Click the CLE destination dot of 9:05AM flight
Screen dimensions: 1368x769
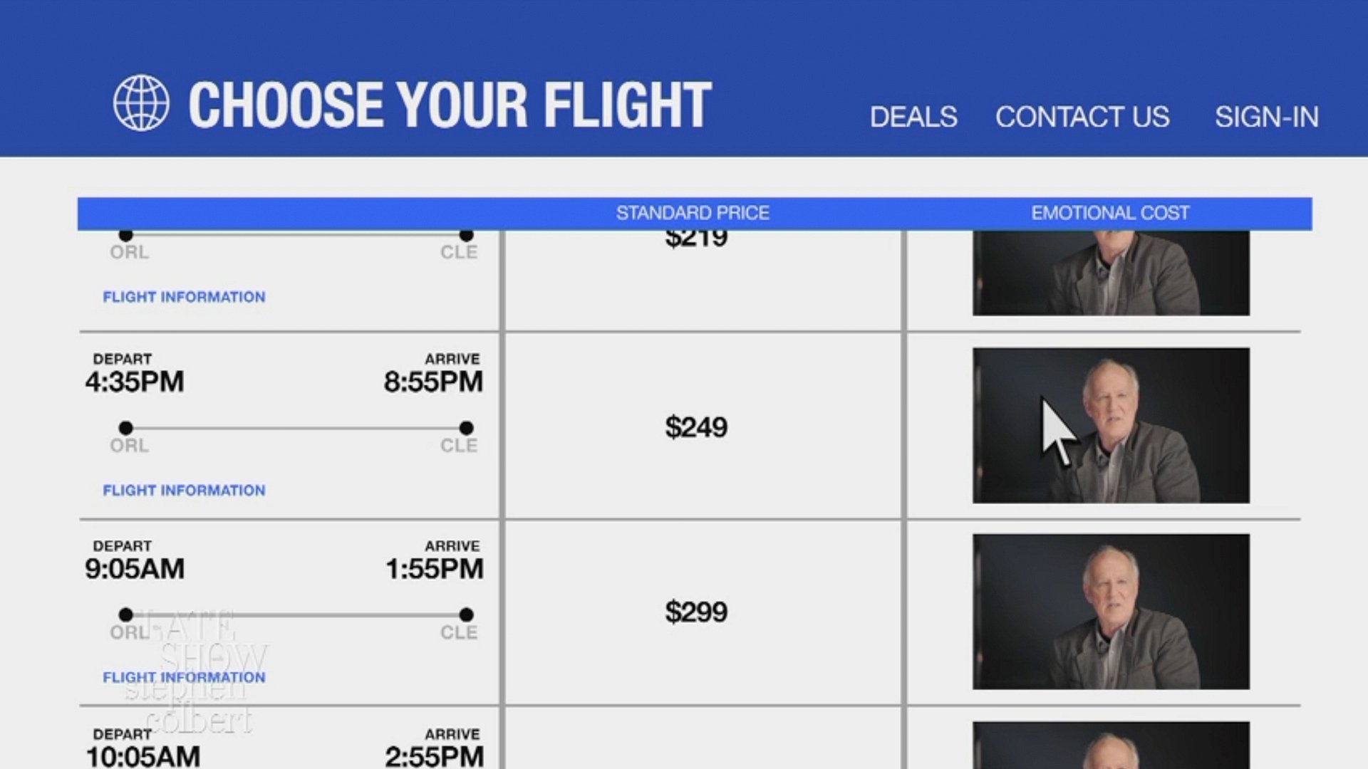pos(466,614)
